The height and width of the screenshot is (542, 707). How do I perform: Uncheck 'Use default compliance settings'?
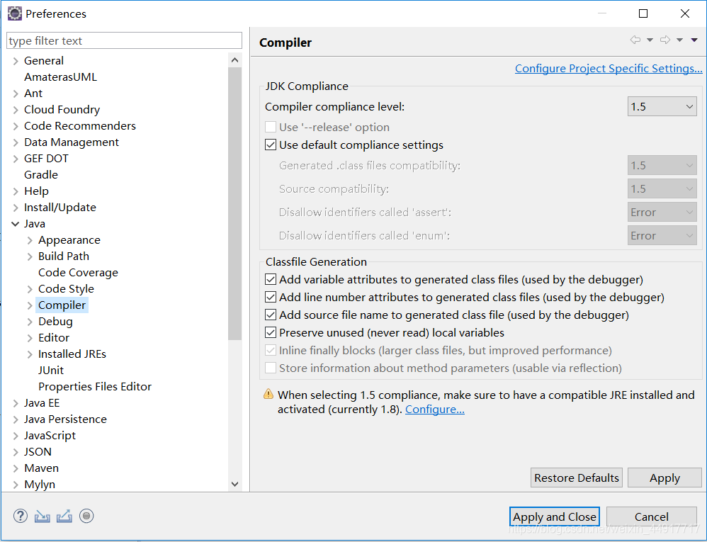pos(271,144)
